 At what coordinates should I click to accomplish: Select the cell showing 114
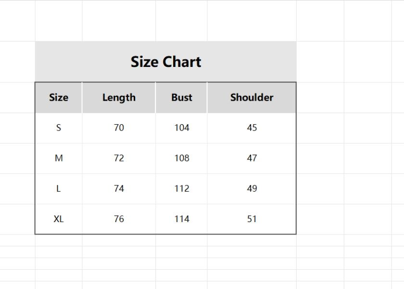point(181,219)
